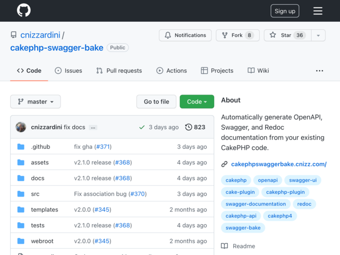Click the Notifications bell button
340x255 pixels.
(185, 35)
